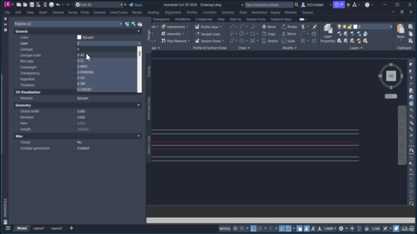Select the Move tool in Modify panel
This screenshot has height=234, width=417.
[x=268, y=27]
